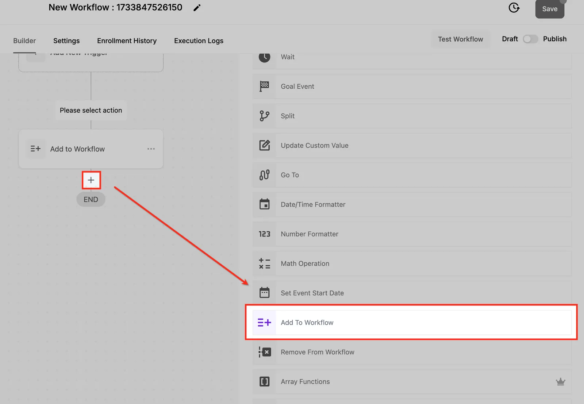Click the workflow title New Workflow : 1733847526150
Viewport: 584px width, 404px height.
(x=115, y=7)
